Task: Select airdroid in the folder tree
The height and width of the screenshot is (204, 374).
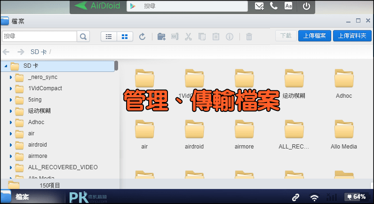Action: 38,145
